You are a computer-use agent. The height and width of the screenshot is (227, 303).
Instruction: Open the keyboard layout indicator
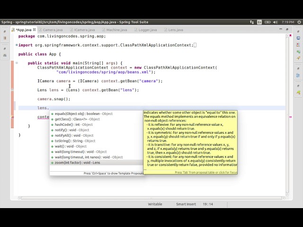[259, 22]
